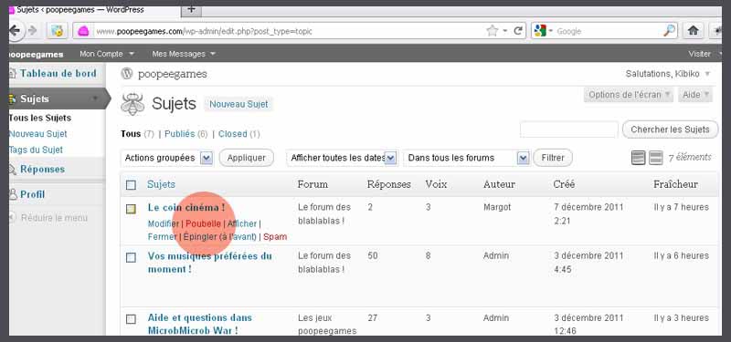The height and width of the screenshot is (342, 731).
Task: Reload the page with the refresh icon
Action: (x=517, y=31)
